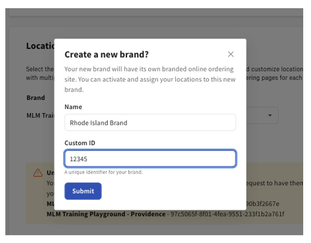Click 'MLM Training Playground - Providence' location name
This screenshot has width=311, height=243.
click(x=106, y=214)
